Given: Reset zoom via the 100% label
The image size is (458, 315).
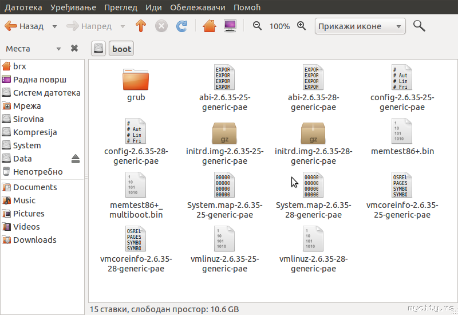Looking at the screenshot, I should pos(279,26).
